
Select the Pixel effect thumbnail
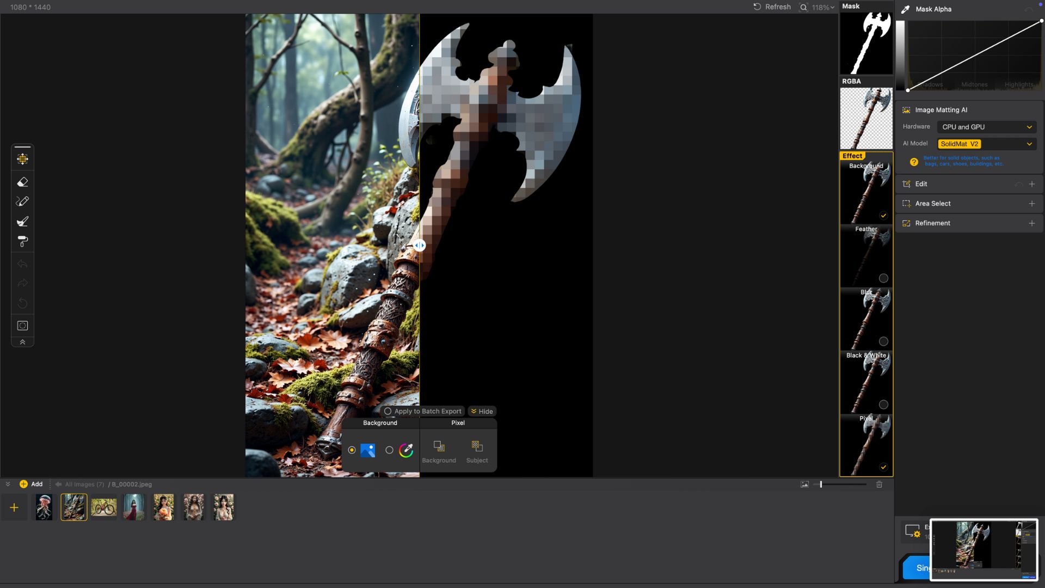point(866,445)
